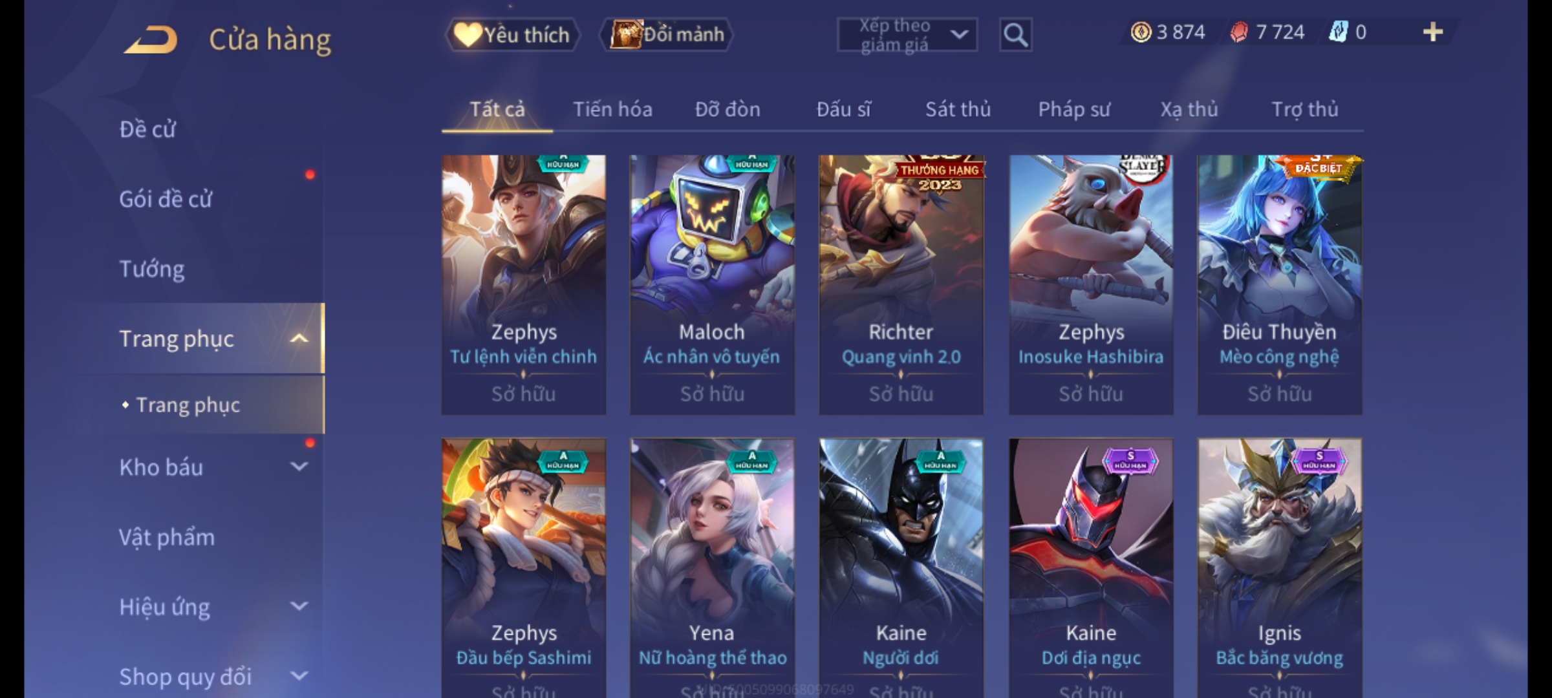The image size is (1552, 698).
Task: Go back using the arrow logo icon
Action: [151, 39]
